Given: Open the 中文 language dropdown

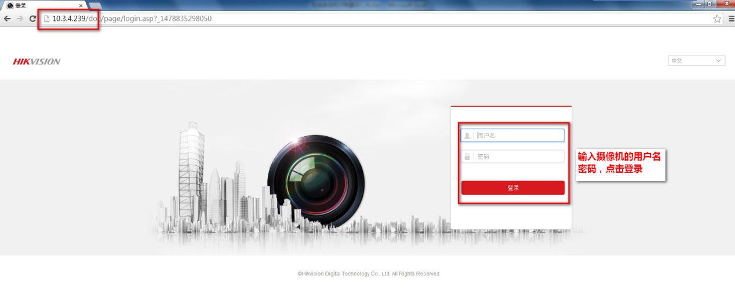Looking at the screenshot, I should coord(696,60).
